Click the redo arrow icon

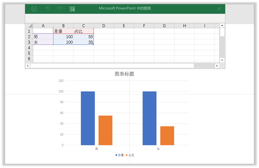[x=60, y=9]
